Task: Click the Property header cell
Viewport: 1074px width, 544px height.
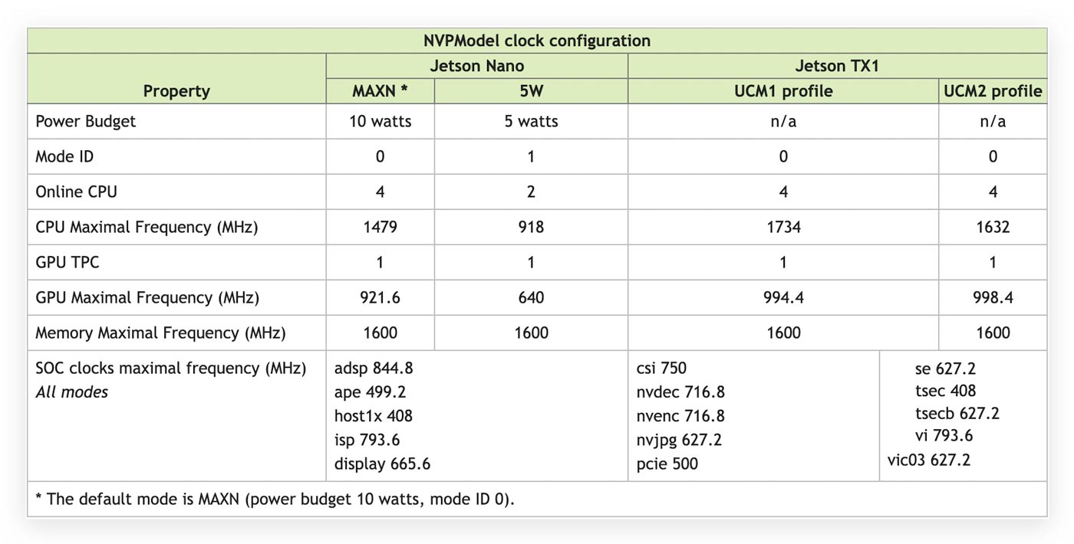Action: tap(176, 91)
